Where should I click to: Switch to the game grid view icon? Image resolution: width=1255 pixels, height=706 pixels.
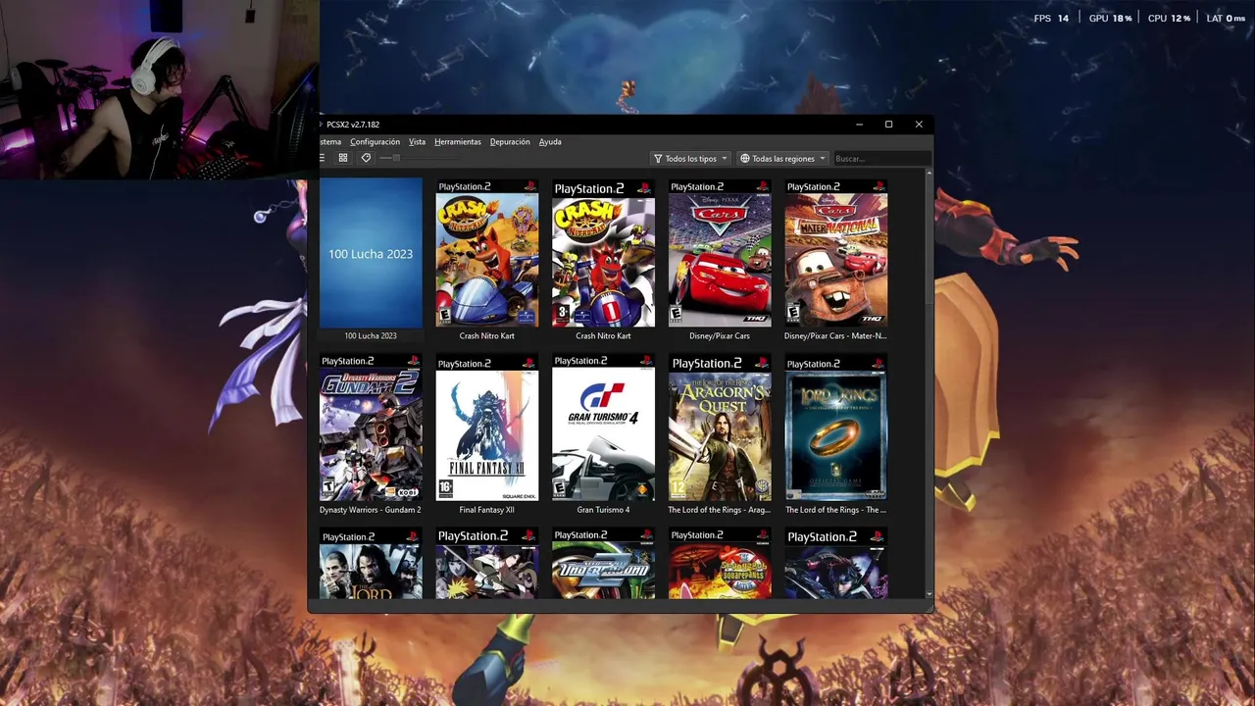[343, 158]
